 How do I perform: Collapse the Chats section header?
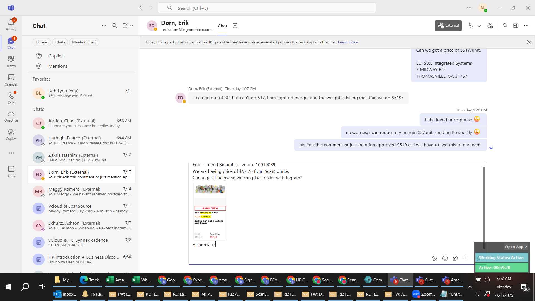pos(38,109)
